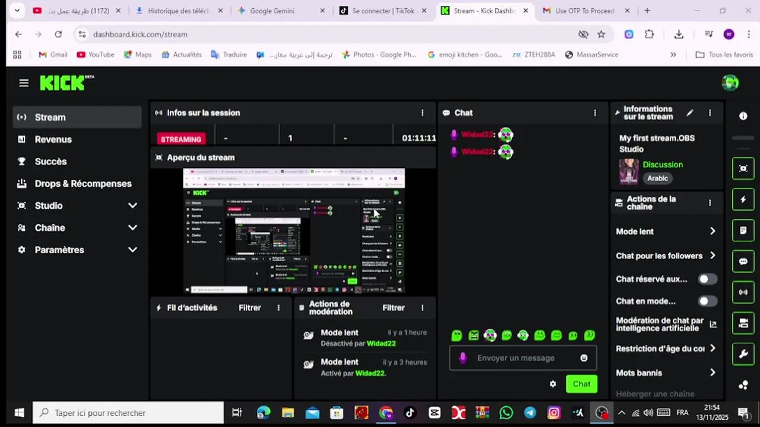Open Chrome downloads icon
This screenshot has height=427, width=760.
679,34
